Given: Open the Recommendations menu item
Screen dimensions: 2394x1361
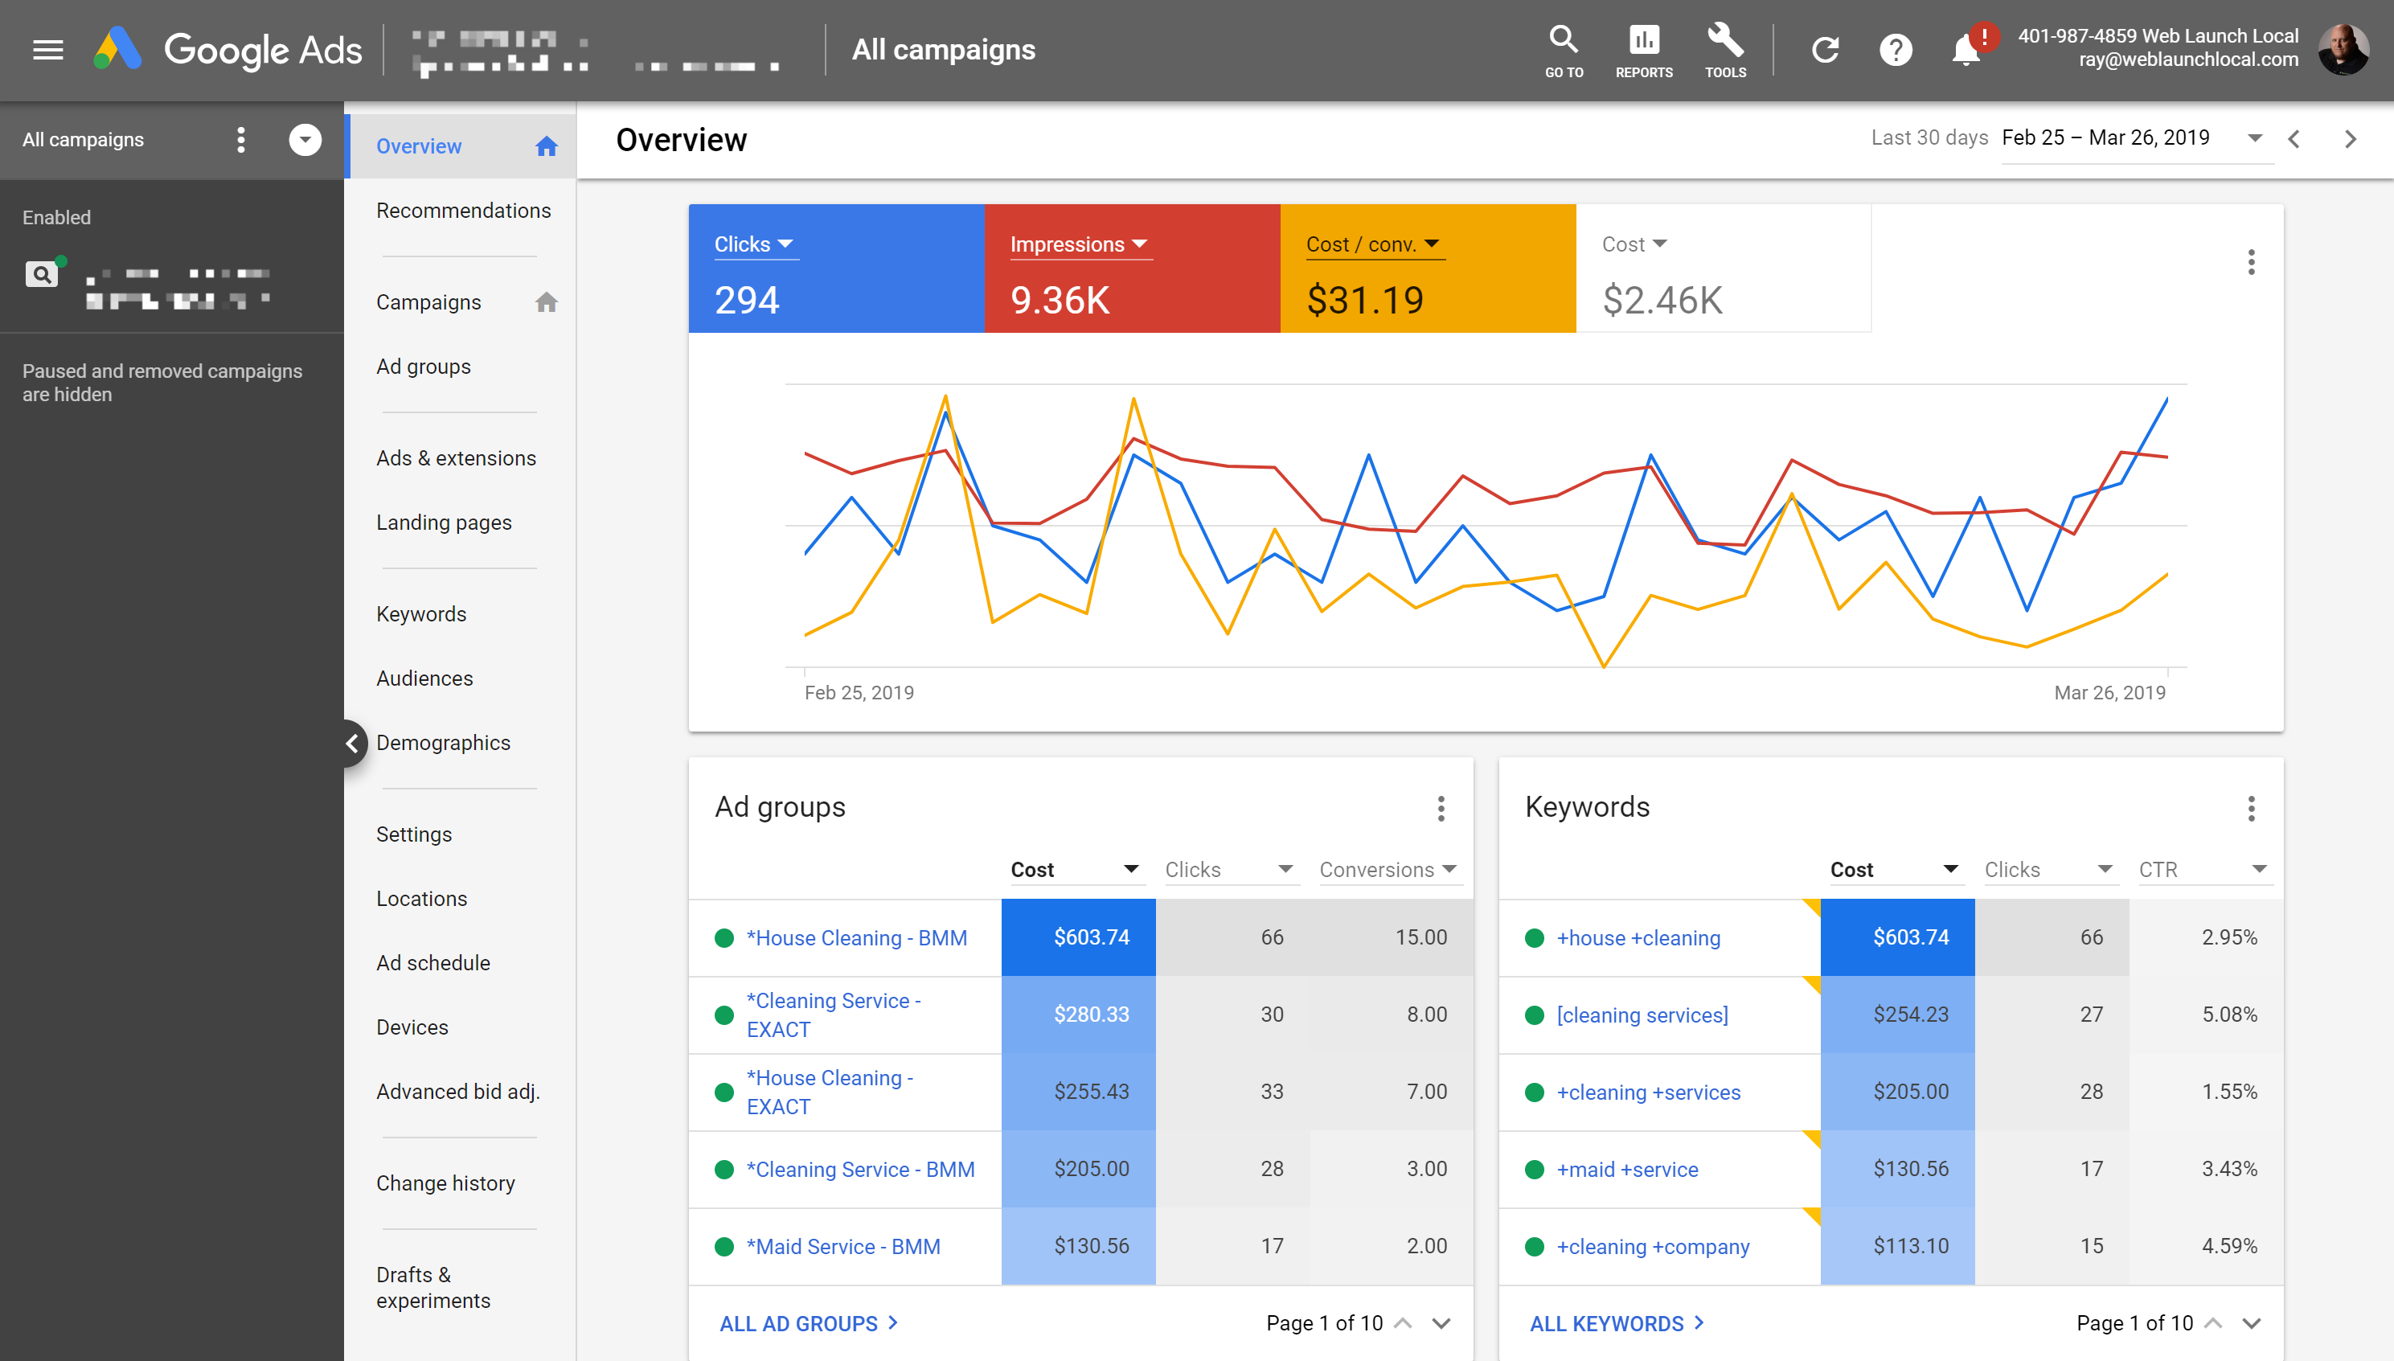Looking at the screenshot, I should point(463,211).
